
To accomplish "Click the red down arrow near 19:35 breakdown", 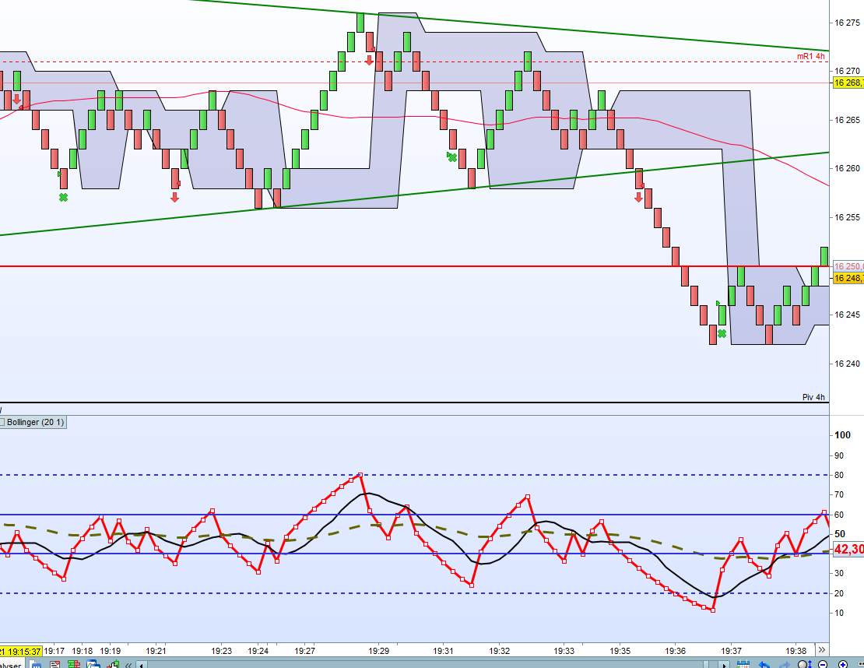I will [x=638, y=197].
